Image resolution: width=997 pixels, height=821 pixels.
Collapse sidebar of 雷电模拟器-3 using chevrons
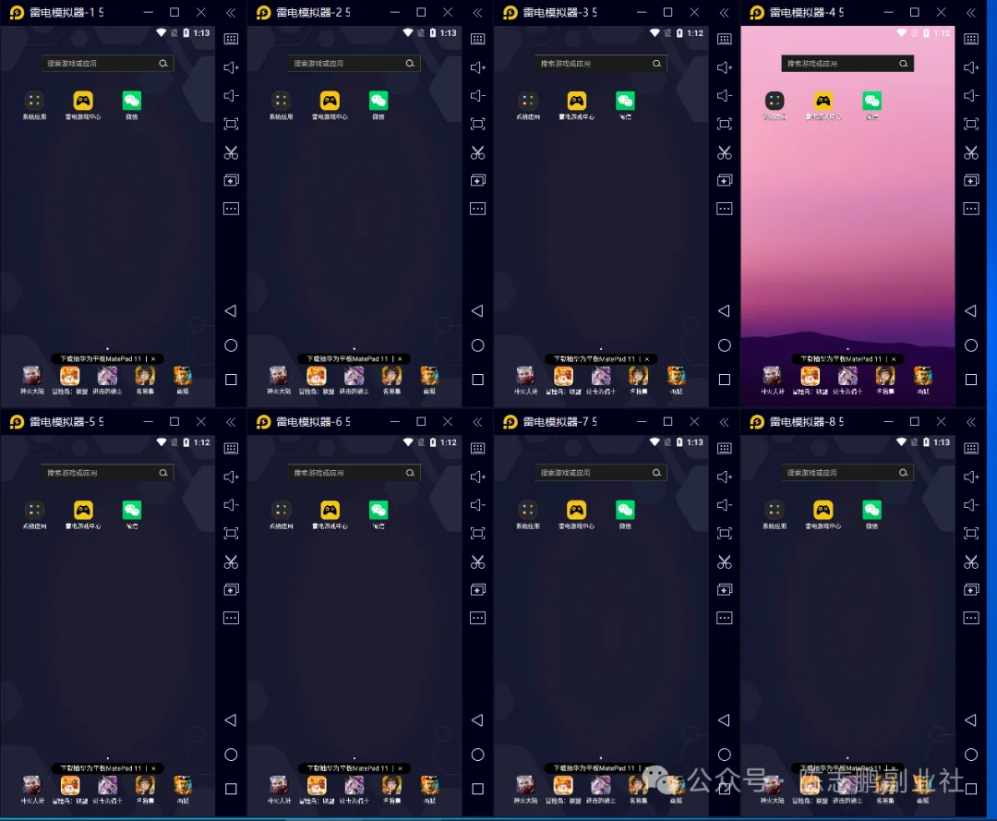725,13
